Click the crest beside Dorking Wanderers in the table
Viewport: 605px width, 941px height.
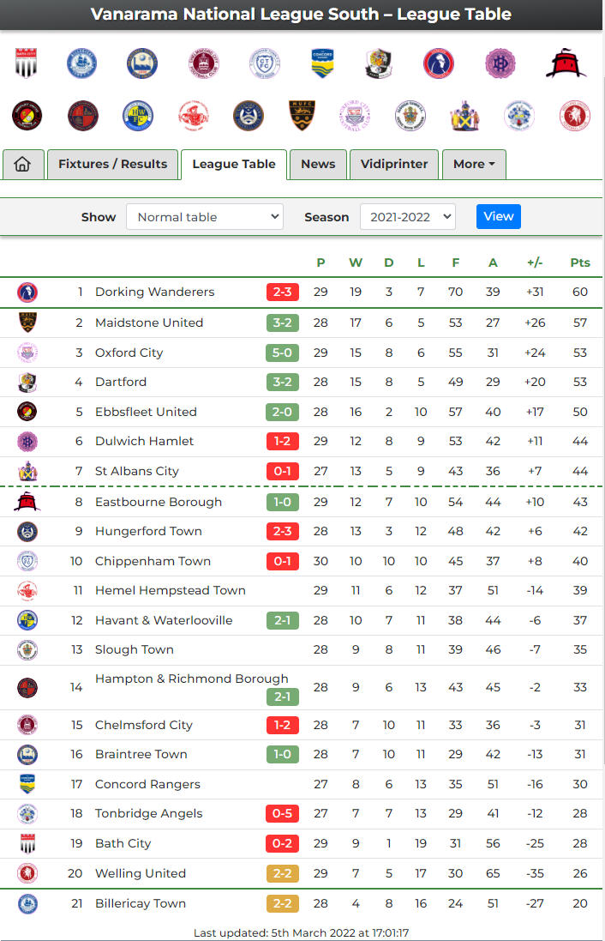click(27, 292)
